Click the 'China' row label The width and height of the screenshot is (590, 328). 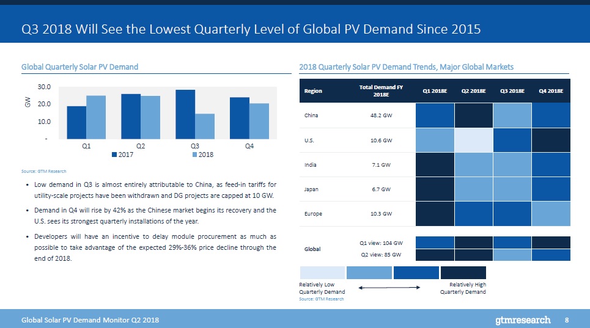311,115
